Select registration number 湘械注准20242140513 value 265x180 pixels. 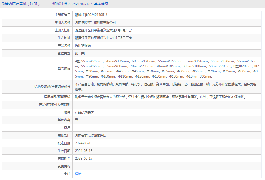click(91, 15)
